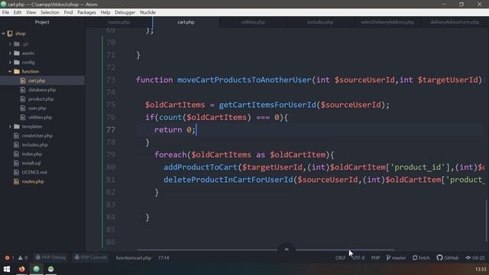Open index.php in the project tree
This screenshot has height=275, width=489.
[32, 154]
